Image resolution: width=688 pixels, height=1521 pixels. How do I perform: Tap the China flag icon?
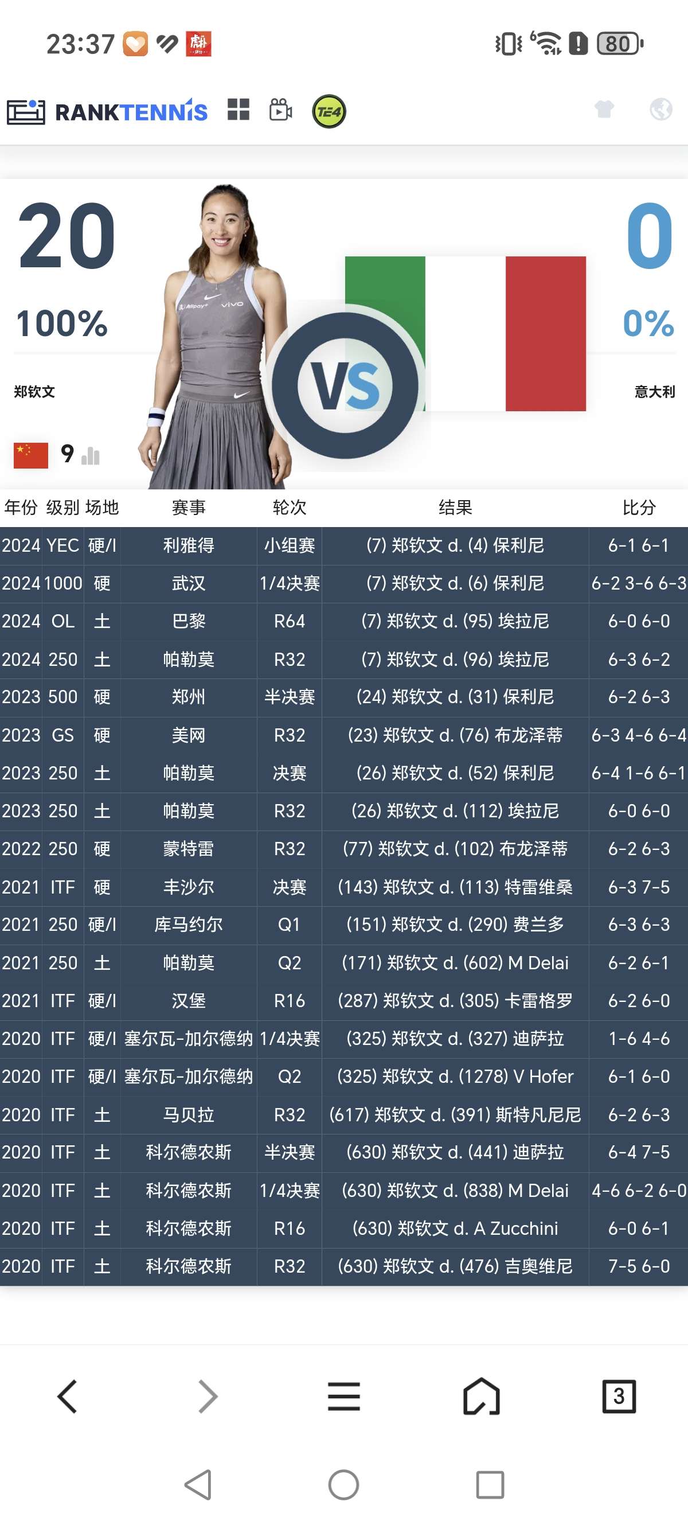[31, 455]
